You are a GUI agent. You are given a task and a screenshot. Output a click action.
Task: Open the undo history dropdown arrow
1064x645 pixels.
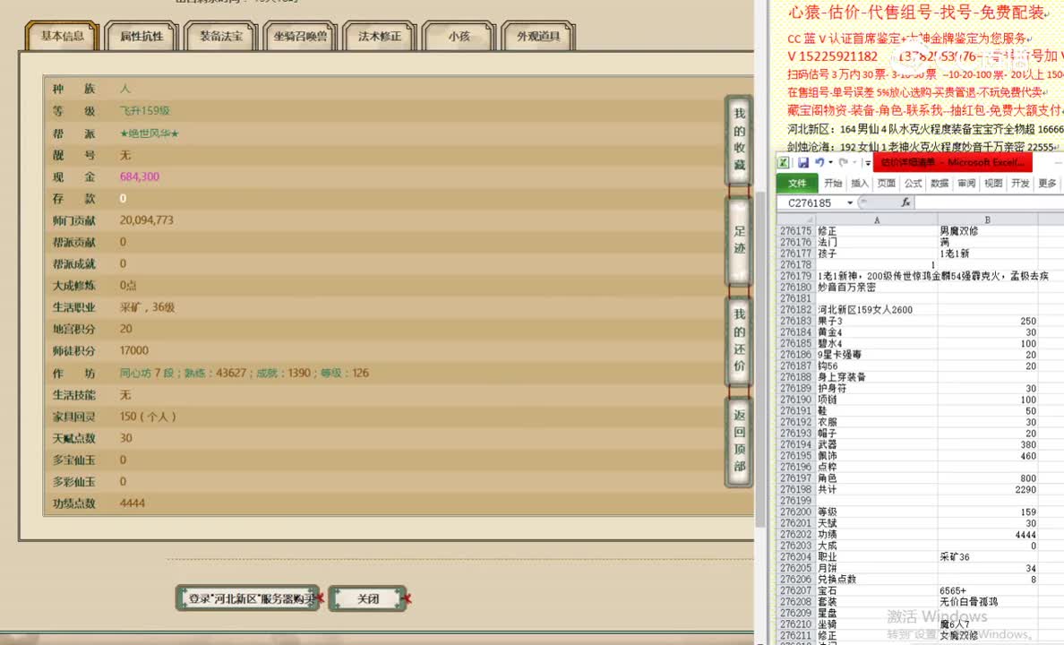[x=830, y=162]
